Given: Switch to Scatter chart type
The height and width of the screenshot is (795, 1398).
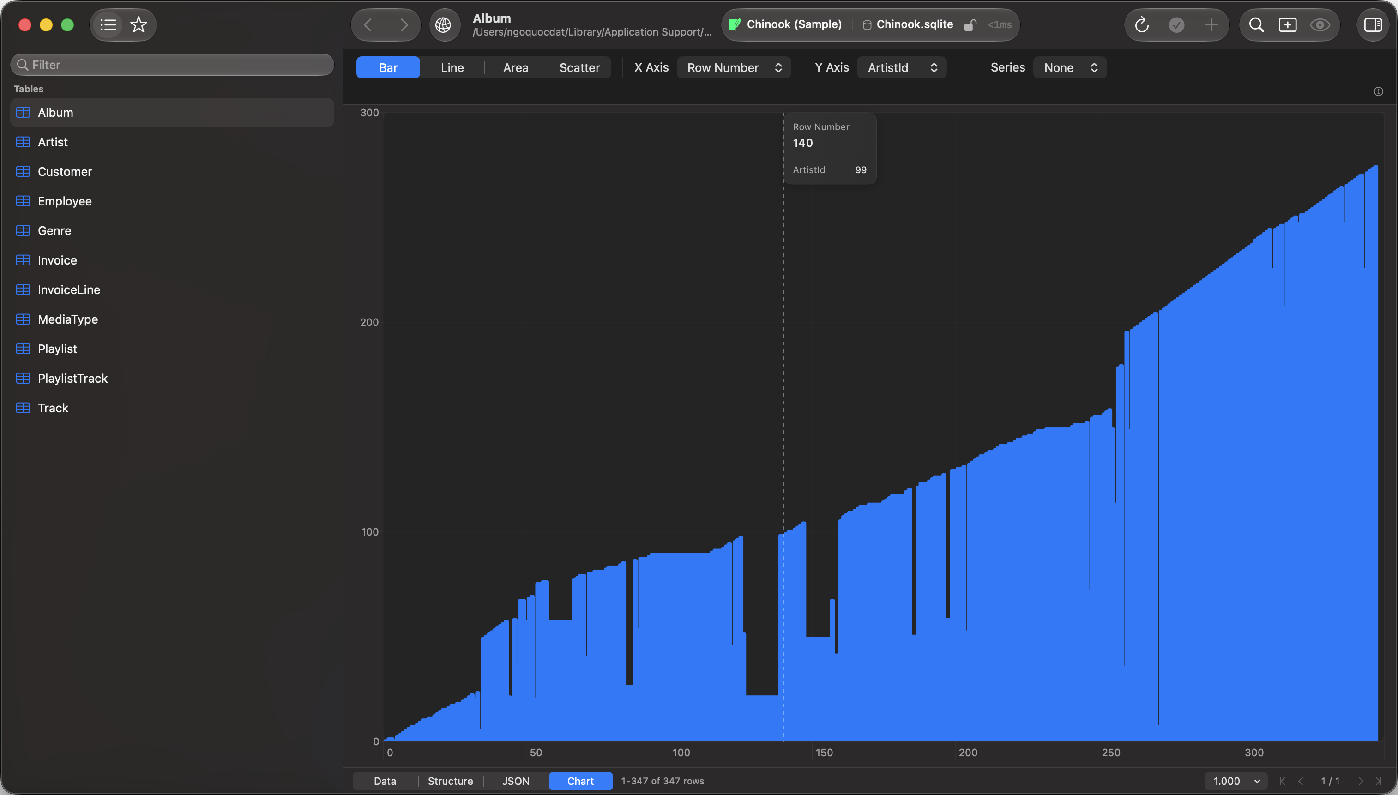Looking at the screenshot, I should coord(579,67).
